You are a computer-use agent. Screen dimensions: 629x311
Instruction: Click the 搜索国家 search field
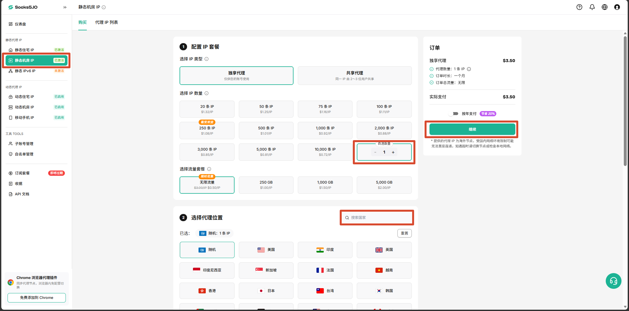(x=377, y=218)
